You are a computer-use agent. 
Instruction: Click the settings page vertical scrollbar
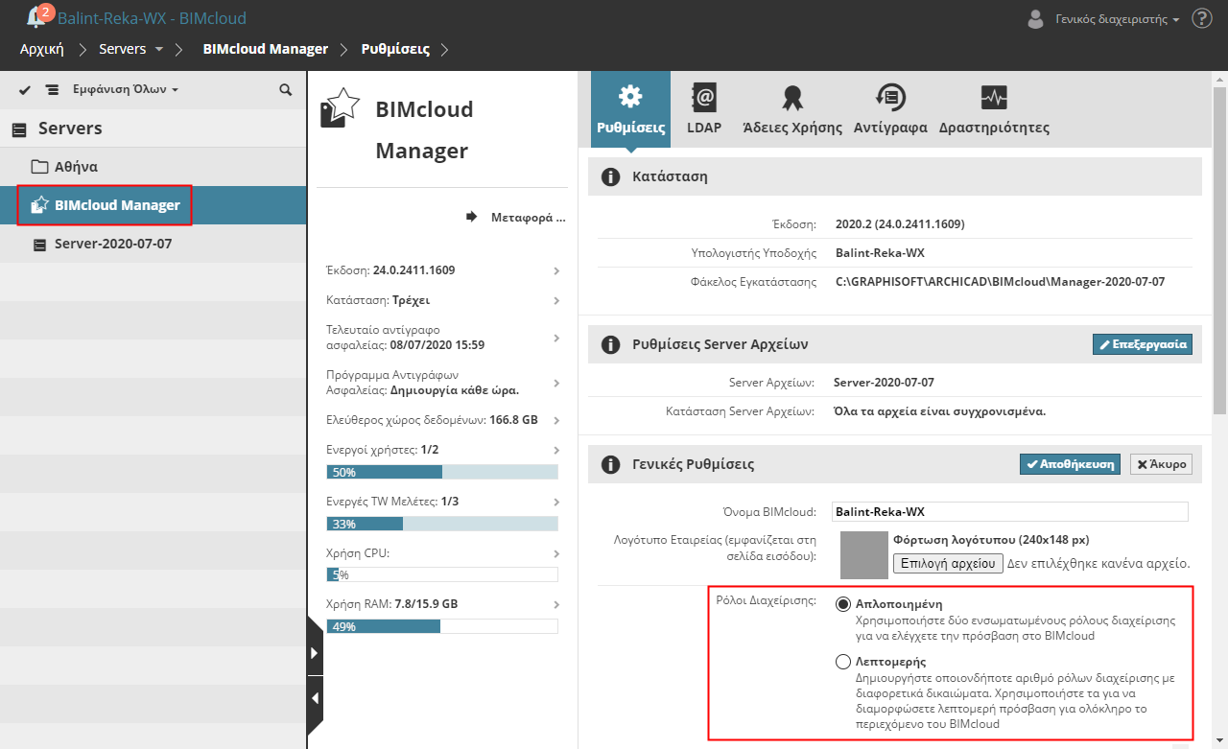click(1219, 249)
